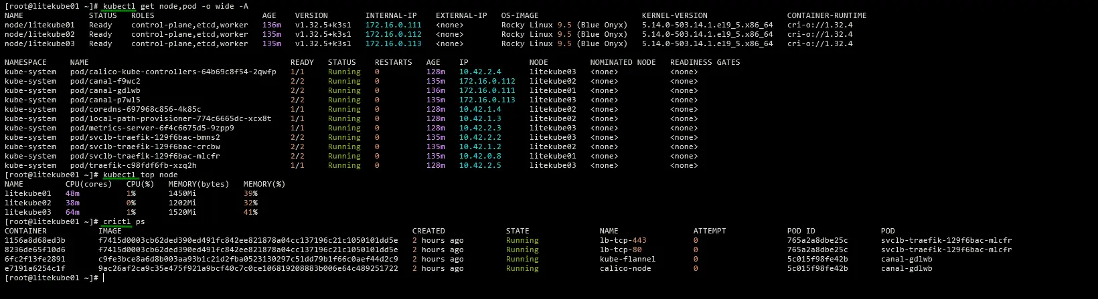Click memory percentage 39%
Image resolution: width=1098 pixels, height=299 pixels.
250,193
